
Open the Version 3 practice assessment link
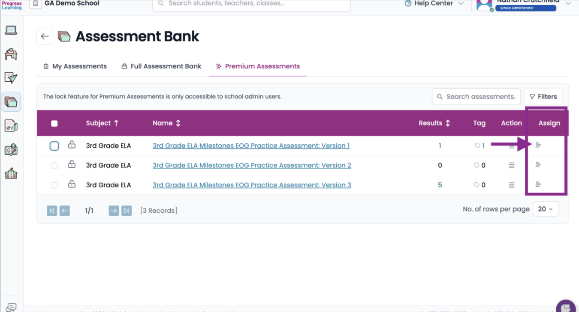tap(252, 185)
